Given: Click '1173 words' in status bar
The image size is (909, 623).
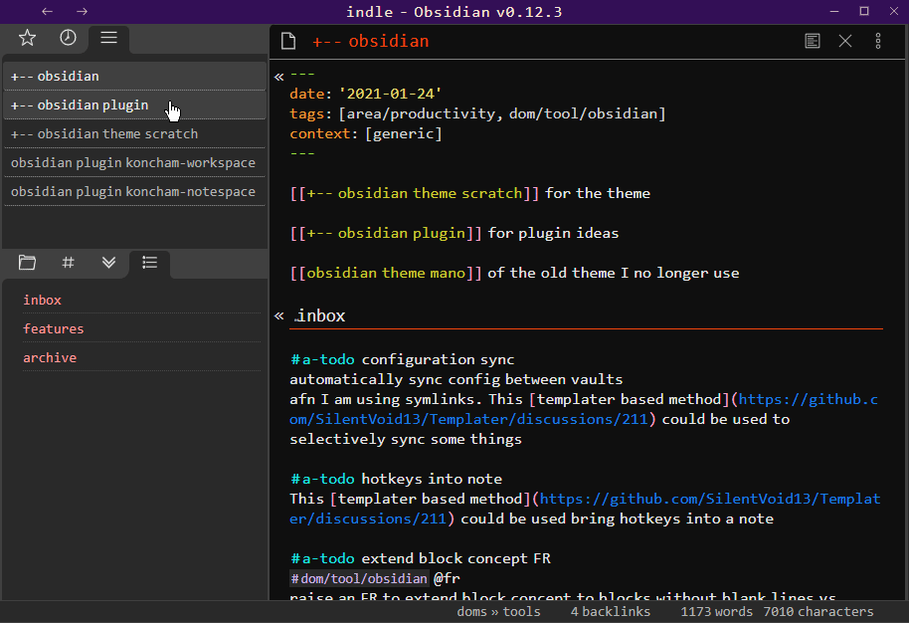Looking at the screenshot, I should [x=716, y=611].
